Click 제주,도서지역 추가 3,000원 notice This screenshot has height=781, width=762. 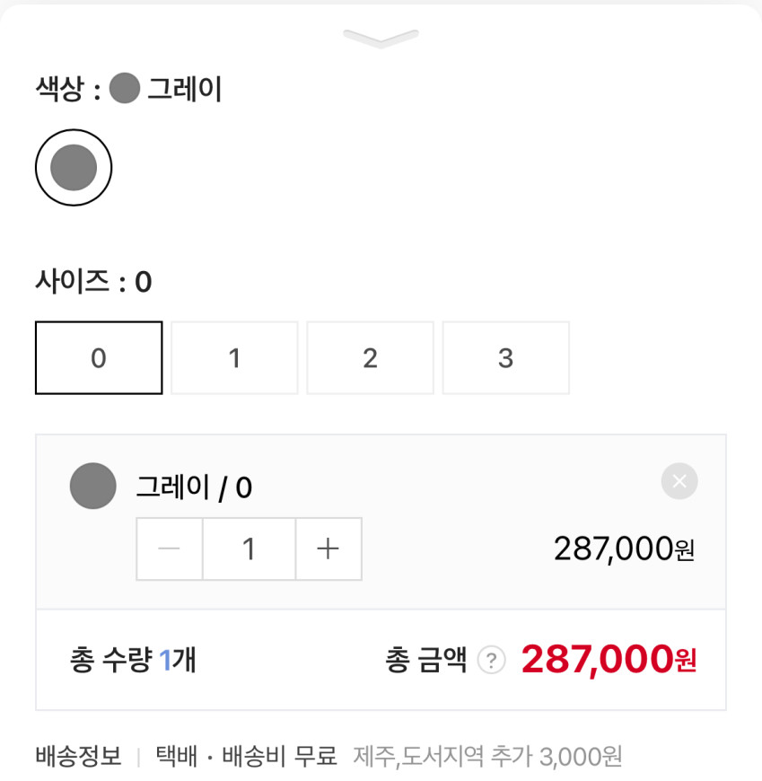pyautogui.click(x=487, y=757)
